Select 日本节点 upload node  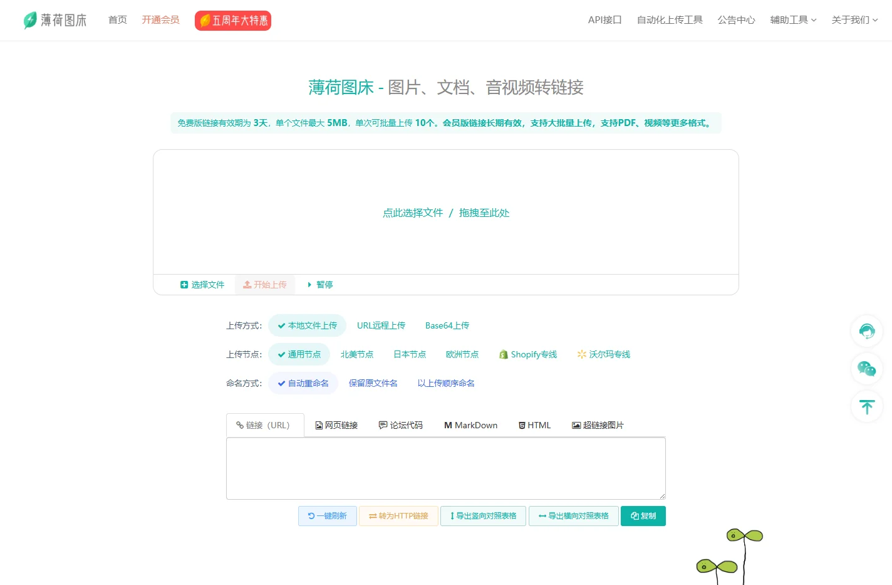coord(410,354)
